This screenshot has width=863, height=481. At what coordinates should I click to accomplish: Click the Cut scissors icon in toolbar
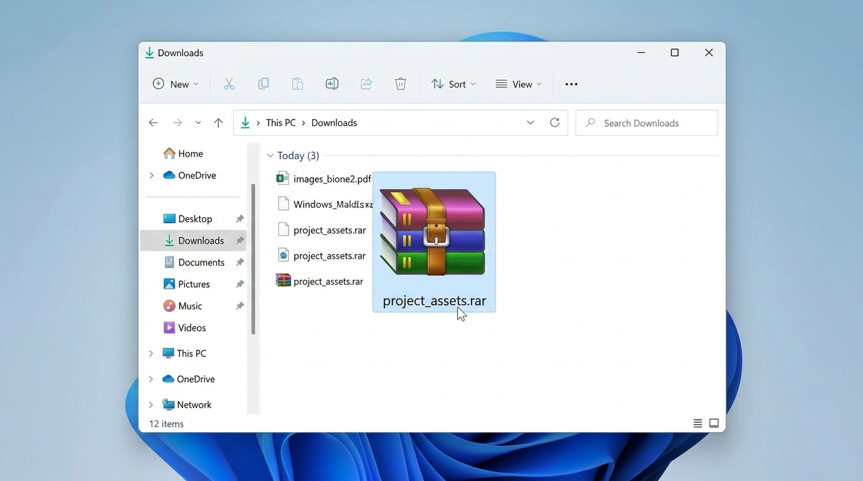[229, 84]
